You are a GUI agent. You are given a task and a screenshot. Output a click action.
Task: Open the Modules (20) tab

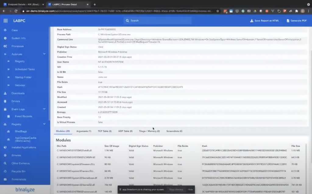[63, 131]
